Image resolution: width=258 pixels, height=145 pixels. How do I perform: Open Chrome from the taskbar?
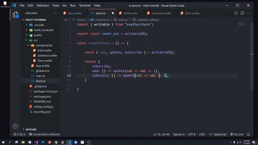[56, 142]
